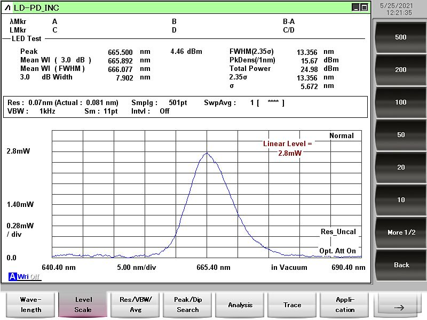The width and height of the screenshot is (427, 320).
Task: Pick the 20 scale softkey
Action: (x=400, y=167)
